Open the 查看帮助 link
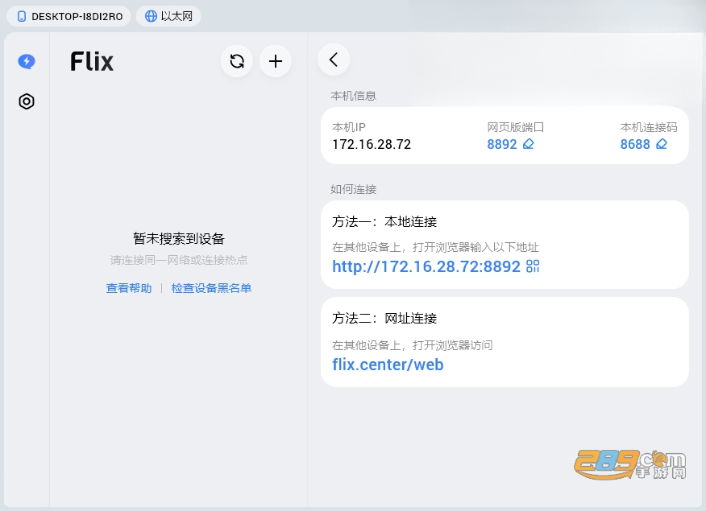The height and width of the screenshot is (511, 706). click(x=129, y=288)
